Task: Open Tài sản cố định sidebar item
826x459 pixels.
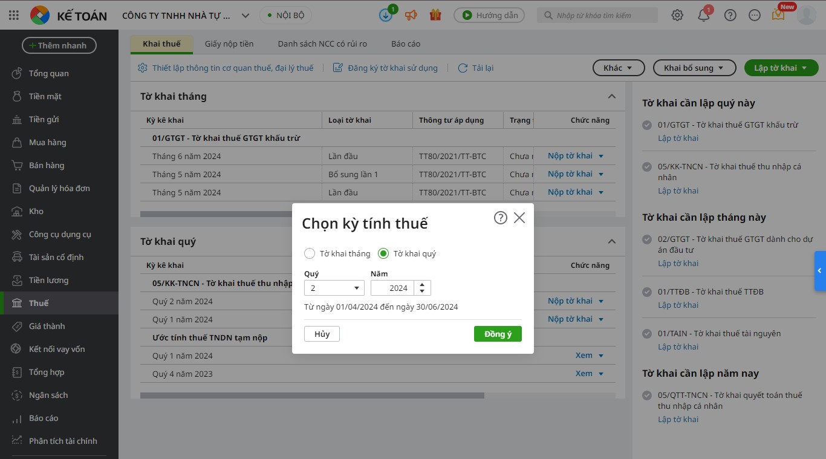Action: [59, 257]
